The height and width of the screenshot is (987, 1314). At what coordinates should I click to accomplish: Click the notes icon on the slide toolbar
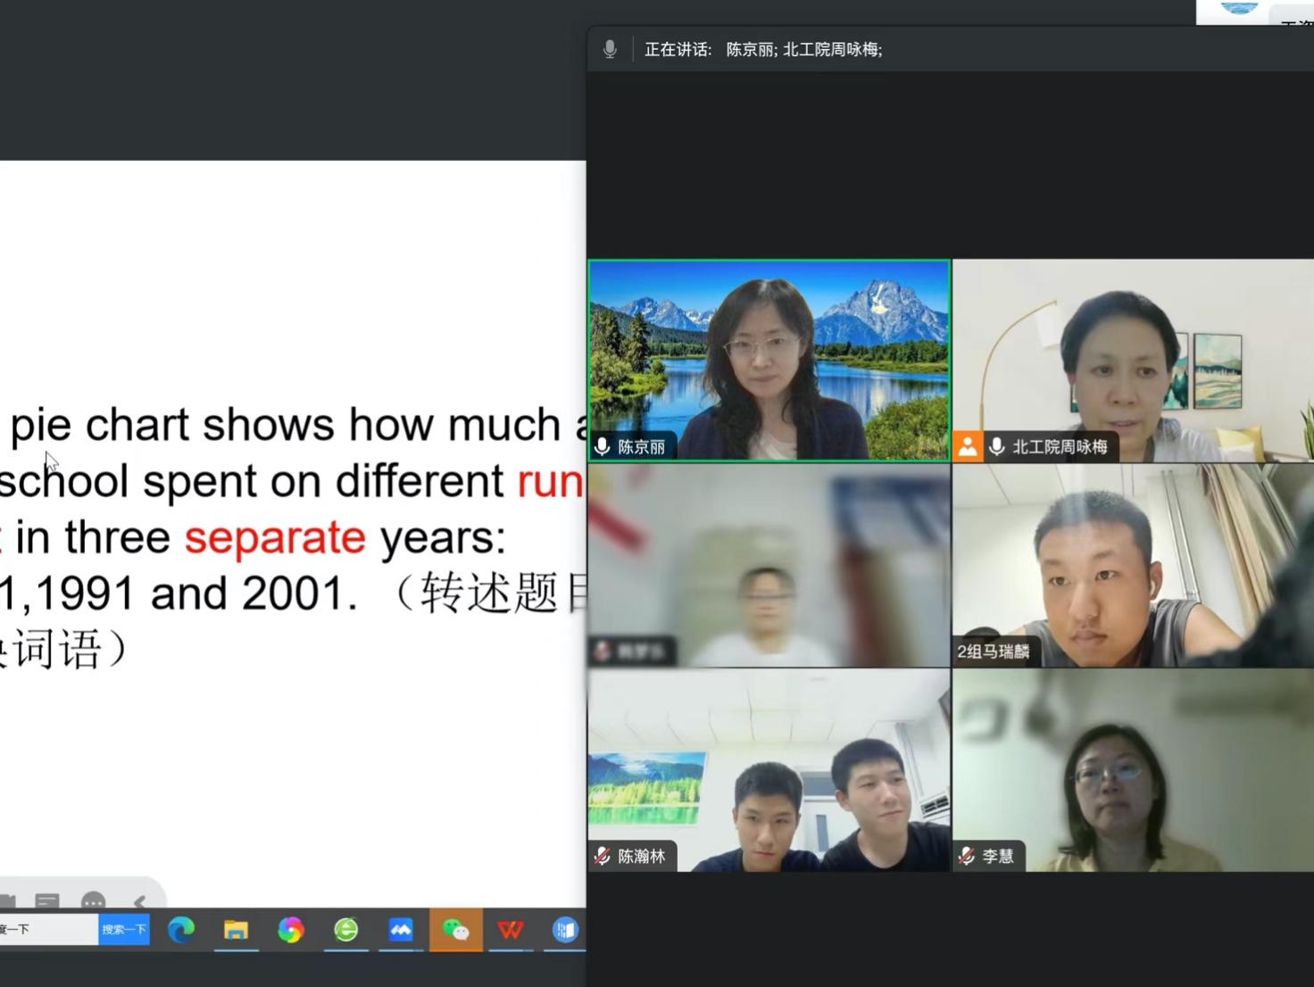click(x=47, y=902)
